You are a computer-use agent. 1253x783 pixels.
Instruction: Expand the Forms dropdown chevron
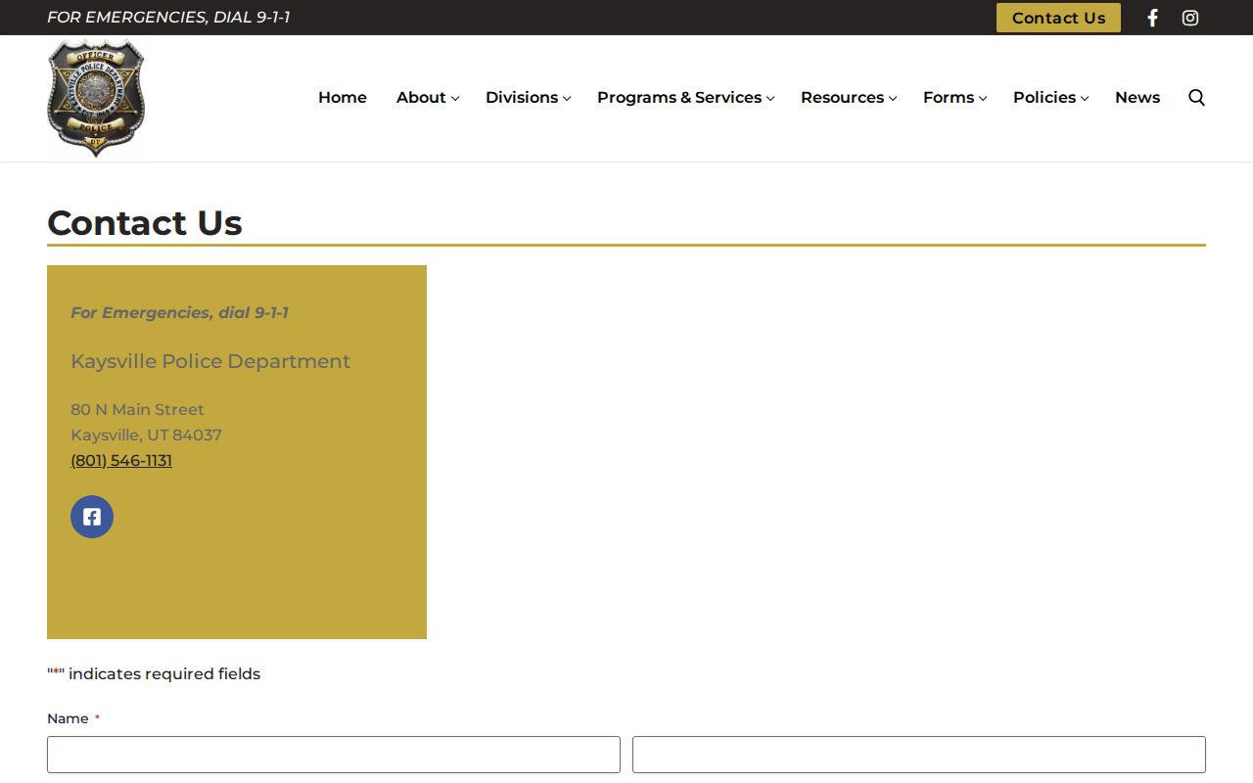pyautogui.click(x=983, y=98)
